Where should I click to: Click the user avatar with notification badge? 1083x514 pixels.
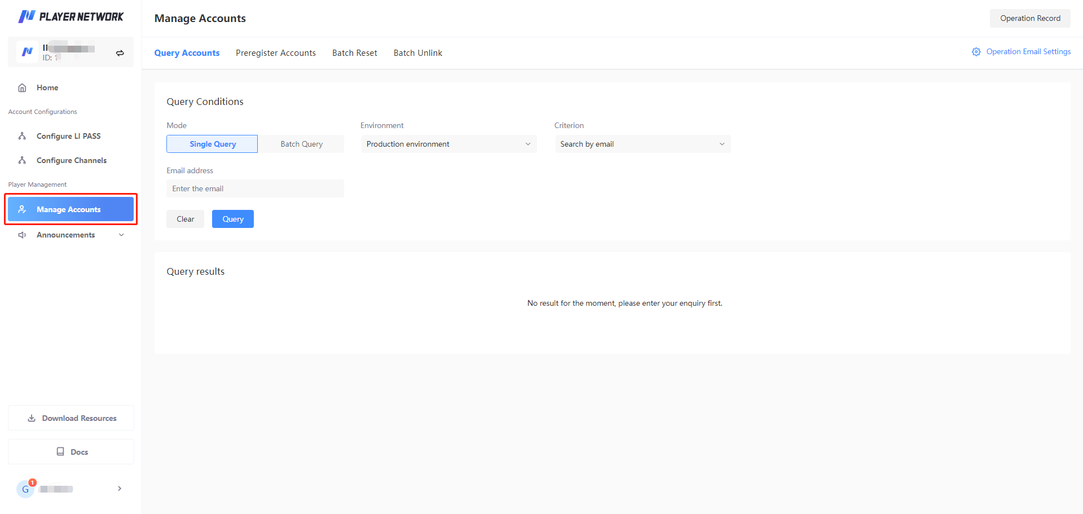tap(25, 489)
